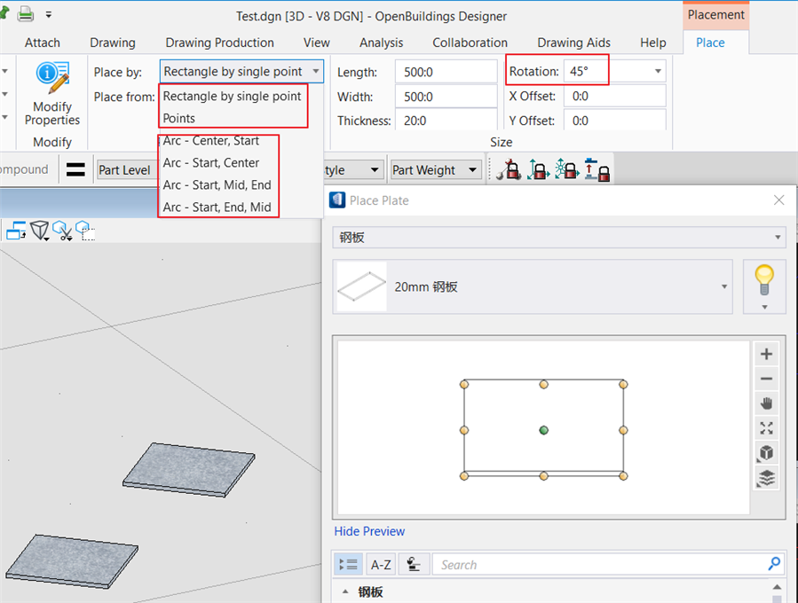
Task: Open the Help ribbon tab
Action: coord(653,43)
